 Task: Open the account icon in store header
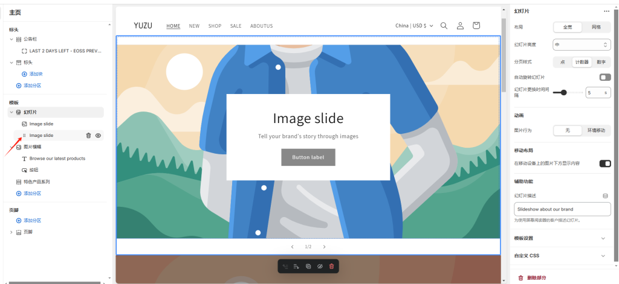(x=460, y=26)
